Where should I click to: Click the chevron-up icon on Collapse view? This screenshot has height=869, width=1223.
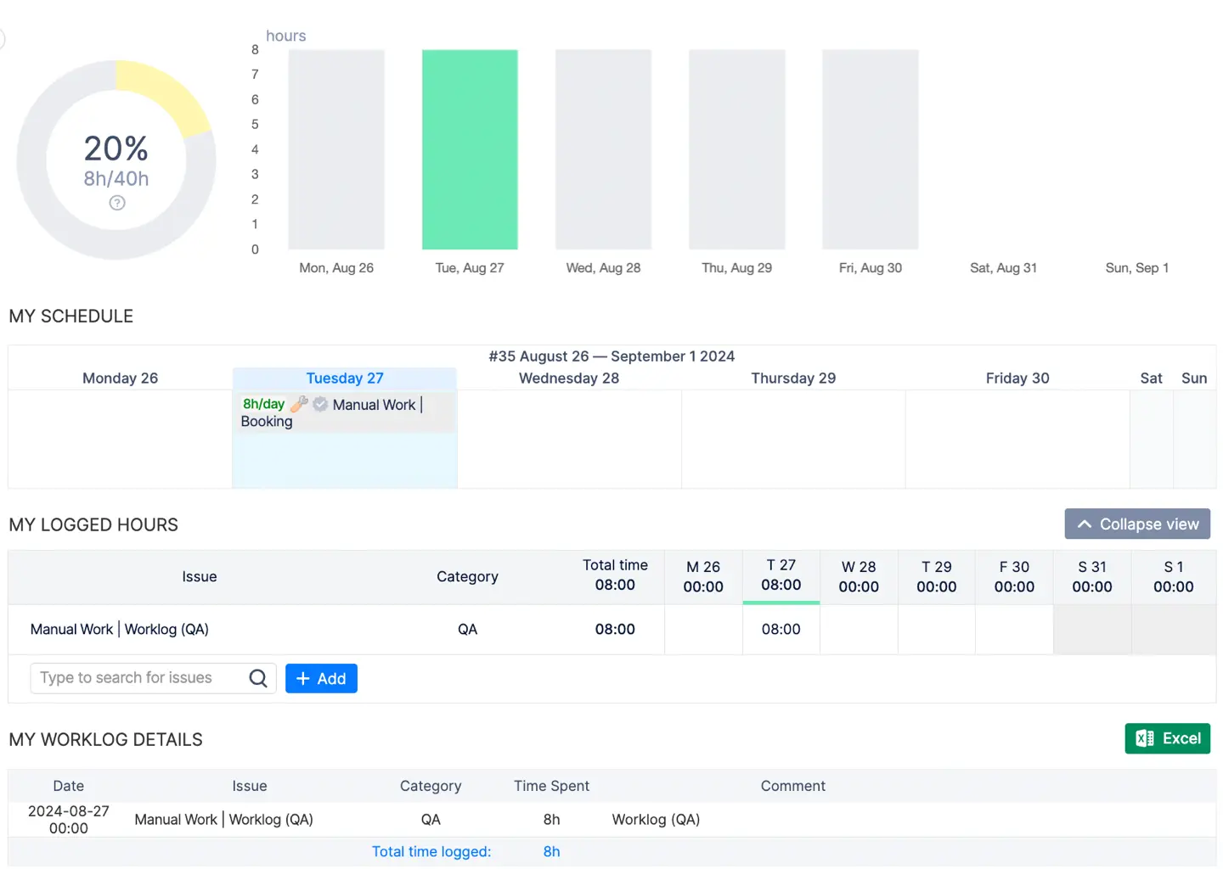click(1085, 524)
